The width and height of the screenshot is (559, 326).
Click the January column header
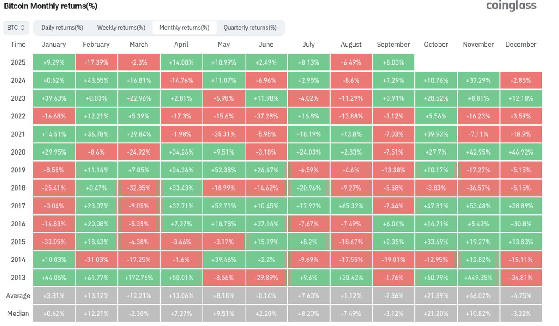[x=54, y=44]
